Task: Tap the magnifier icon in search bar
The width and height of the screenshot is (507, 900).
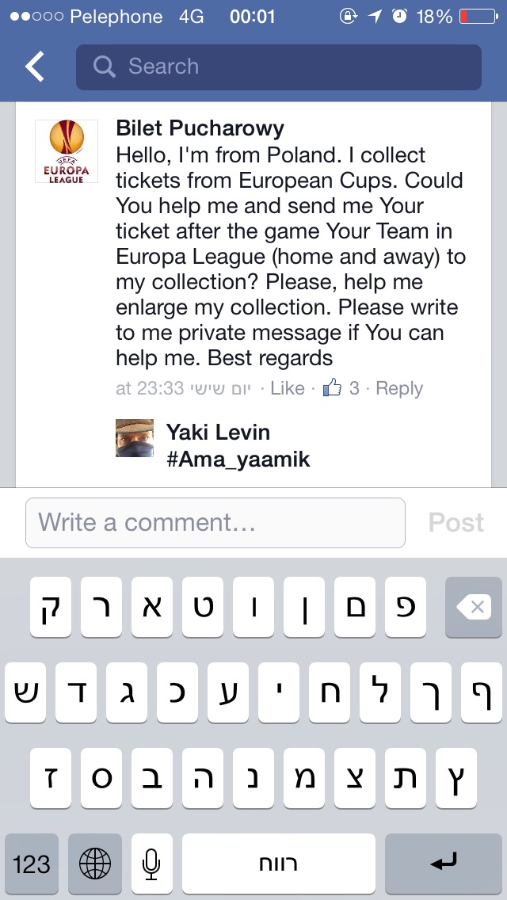Action: [104, 67]
